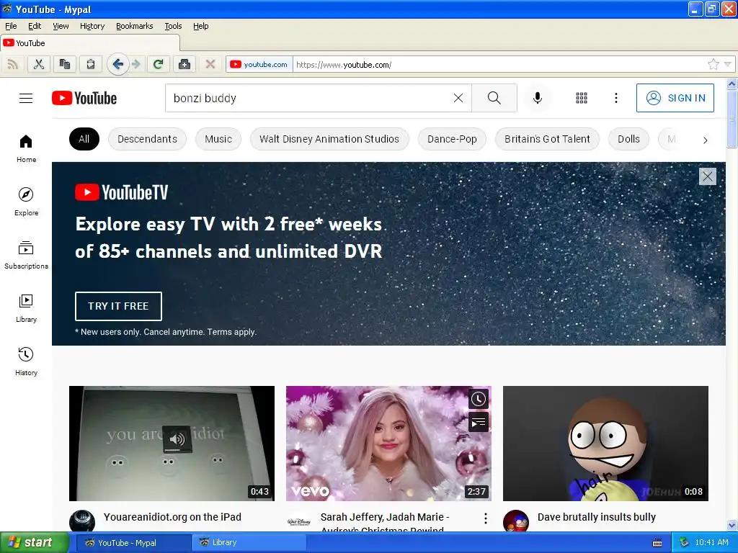Open the Windows Start button

pyautogui.click(x=34, y=543)
